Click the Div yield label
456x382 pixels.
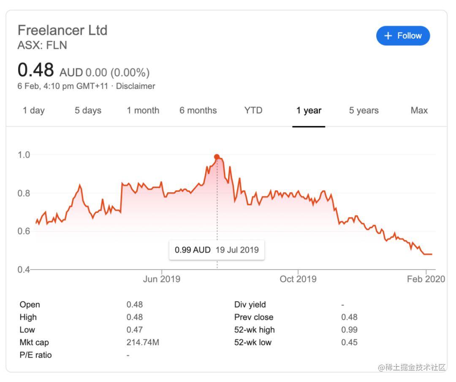[250, 305]
